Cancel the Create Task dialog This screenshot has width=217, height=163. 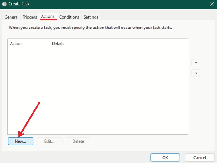(200, 157)
